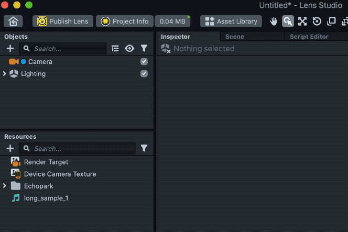Expand the Echopark folder

5,186
